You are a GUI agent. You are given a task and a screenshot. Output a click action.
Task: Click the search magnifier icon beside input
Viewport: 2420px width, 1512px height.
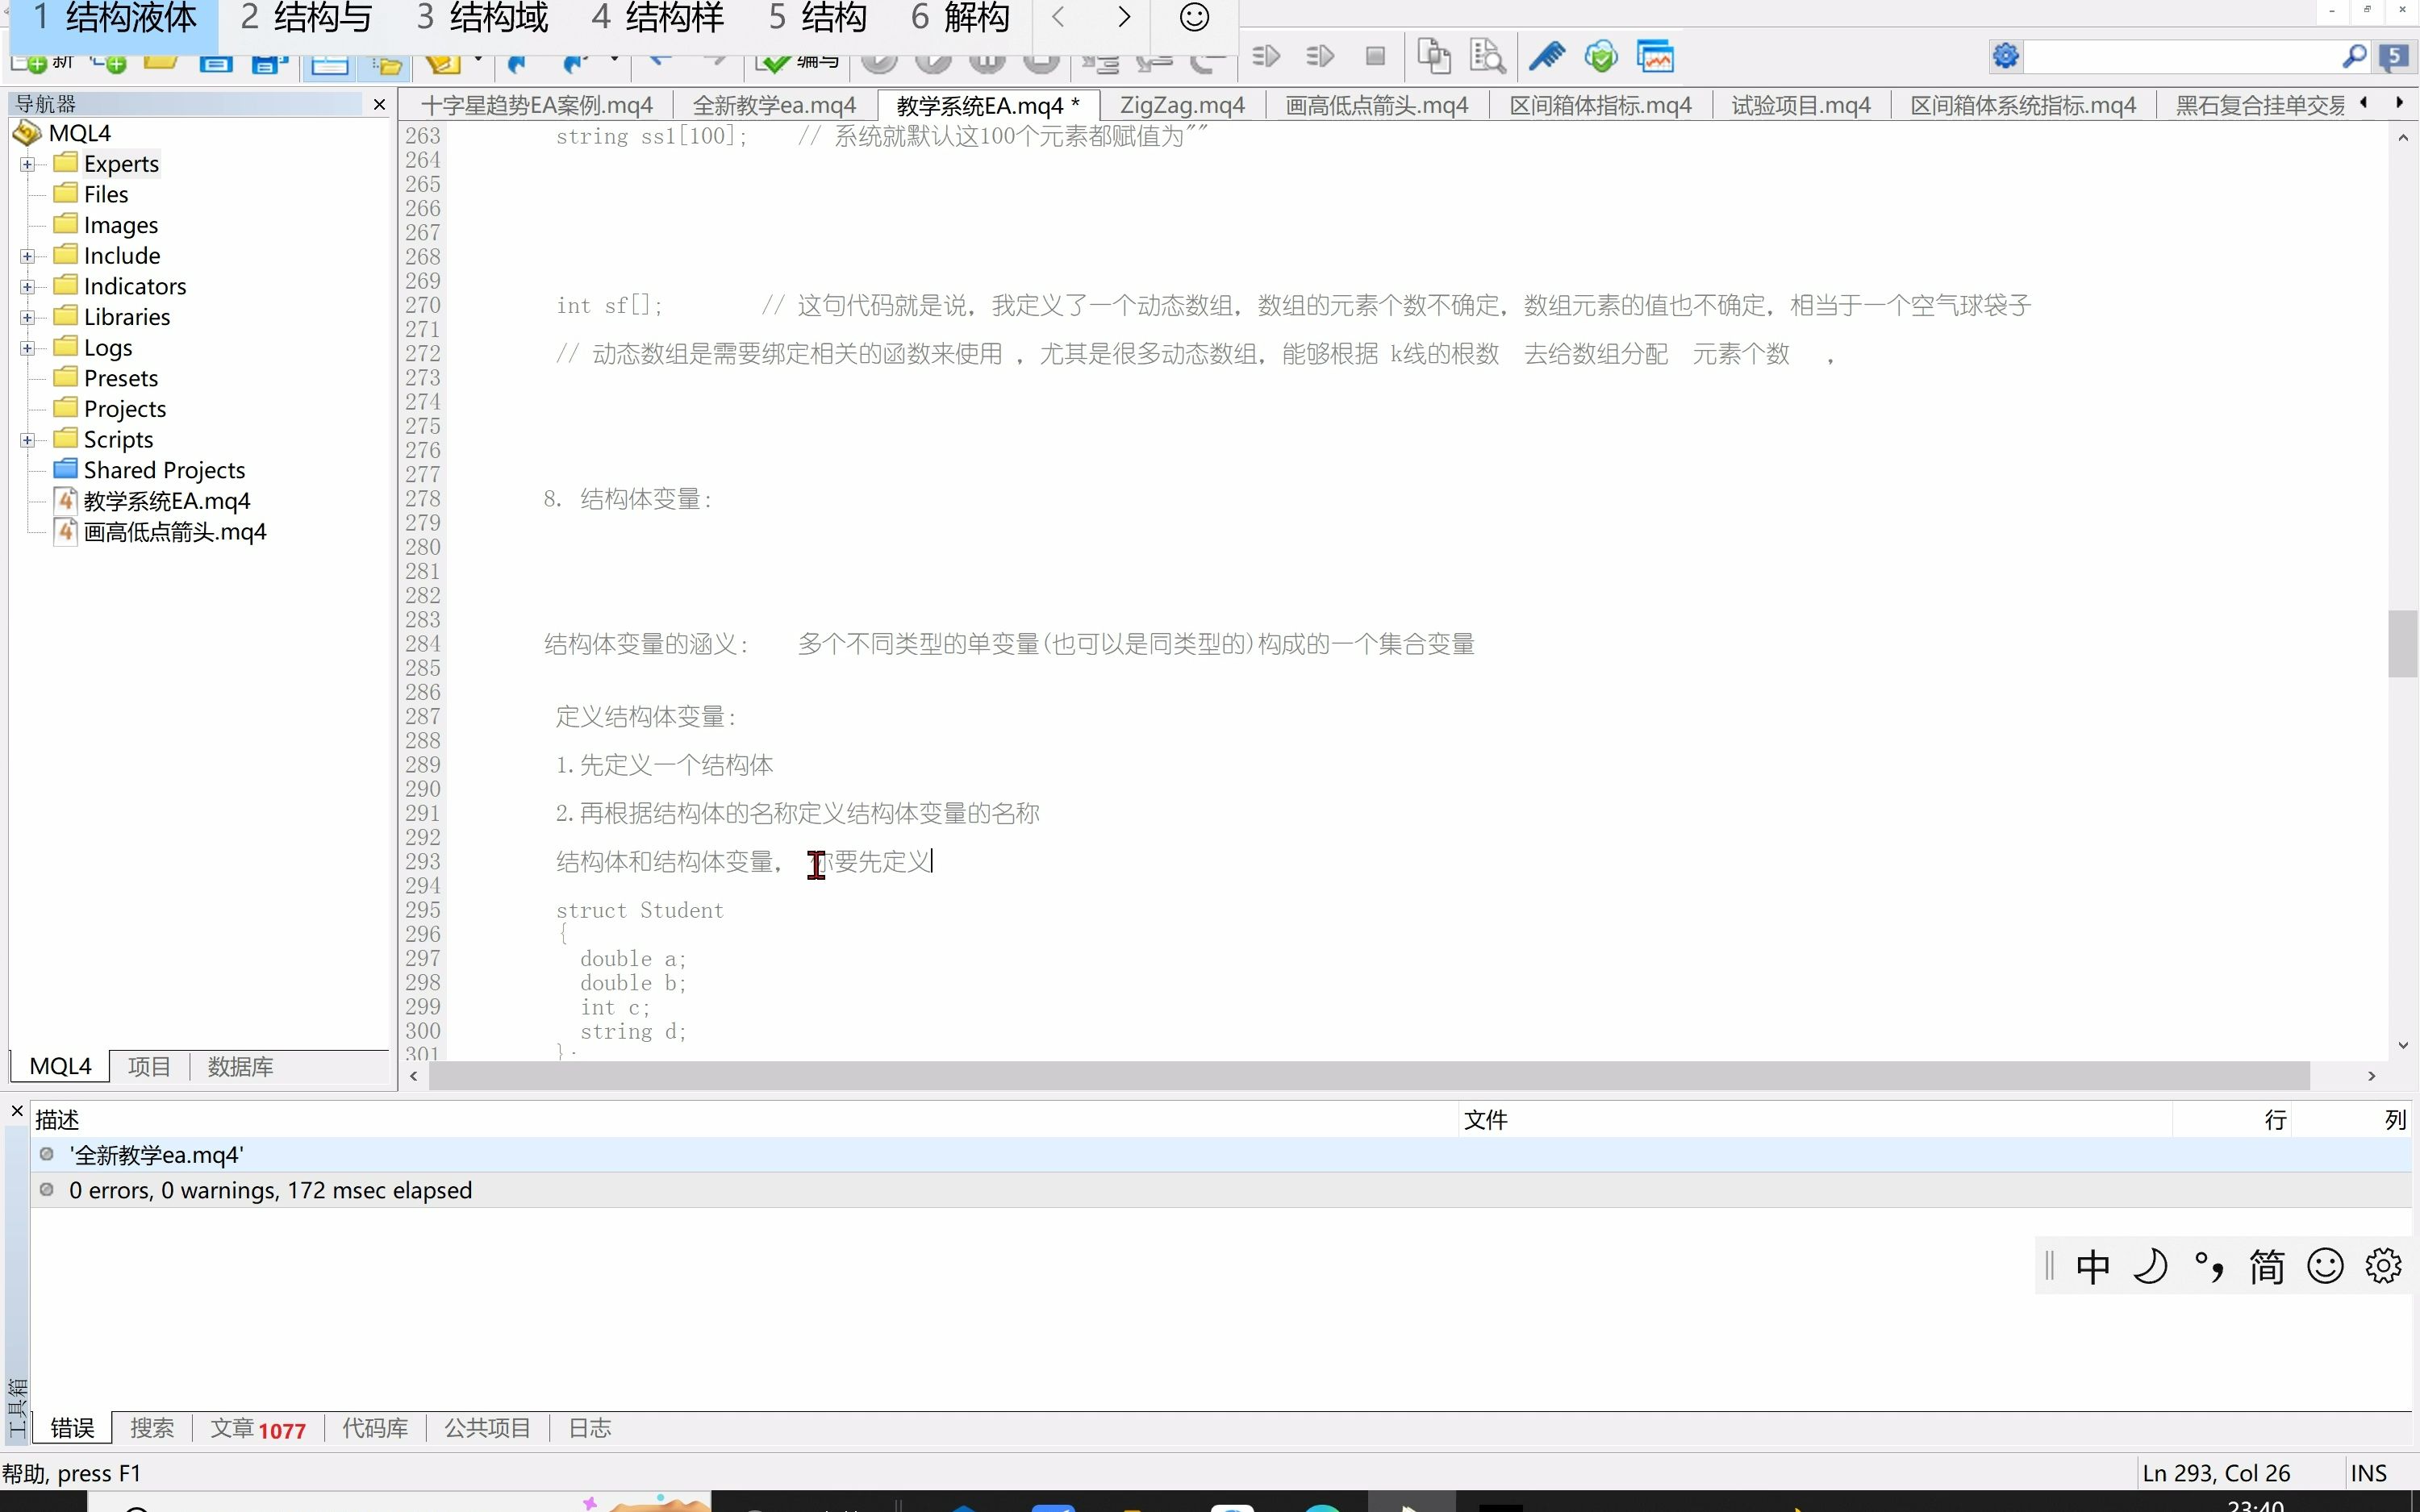click(x=2354, y=56)
